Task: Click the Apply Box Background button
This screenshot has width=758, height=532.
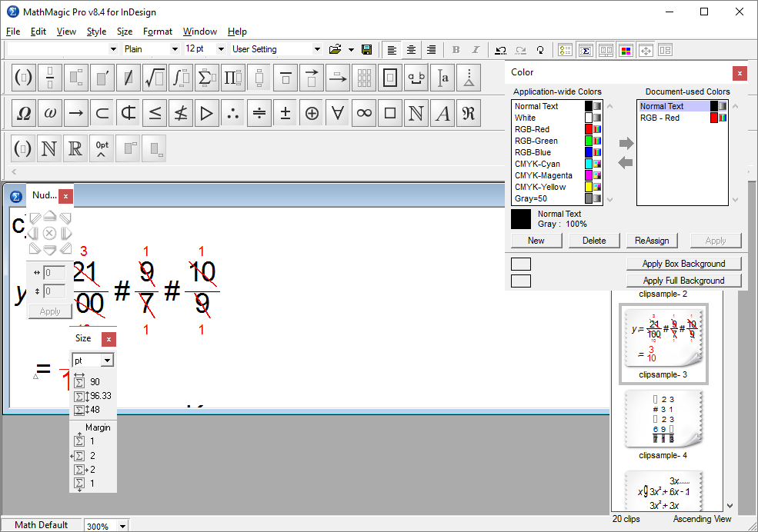Action: [683, 263]
